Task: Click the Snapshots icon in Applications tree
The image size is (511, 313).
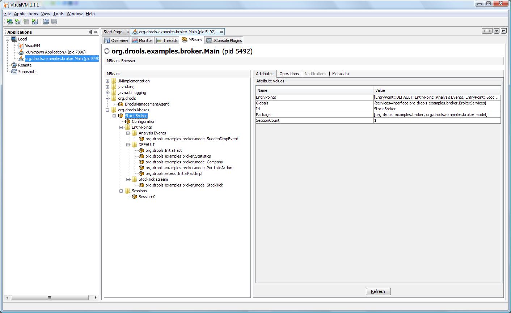Action: [14, 72]
